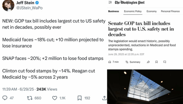
Task: Click the Senate GOP tax bill headline
Action: click(141, 29)
